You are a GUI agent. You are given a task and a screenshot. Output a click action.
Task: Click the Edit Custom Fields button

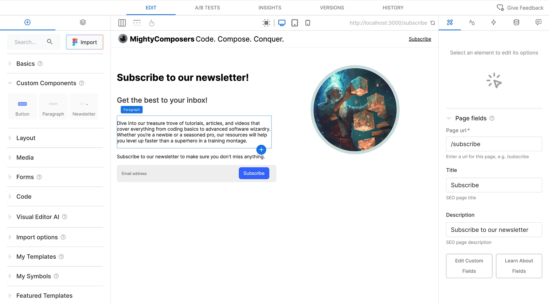click(x=469, y=265)
